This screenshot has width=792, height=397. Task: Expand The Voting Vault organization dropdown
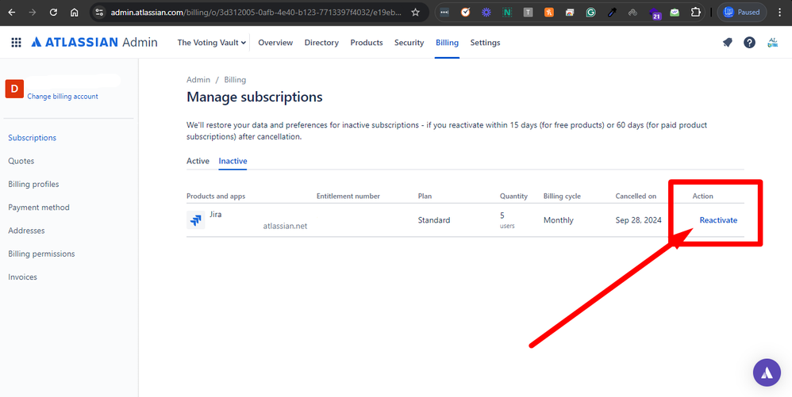click(211, 42)
